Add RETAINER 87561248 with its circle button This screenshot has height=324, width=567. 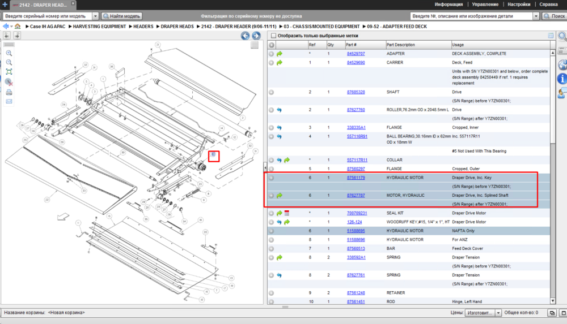[x=271, y=293]
